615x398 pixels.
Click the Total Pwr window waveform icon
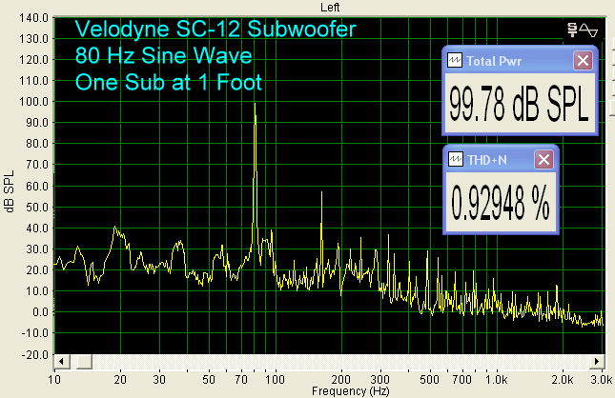pos(455,61)
